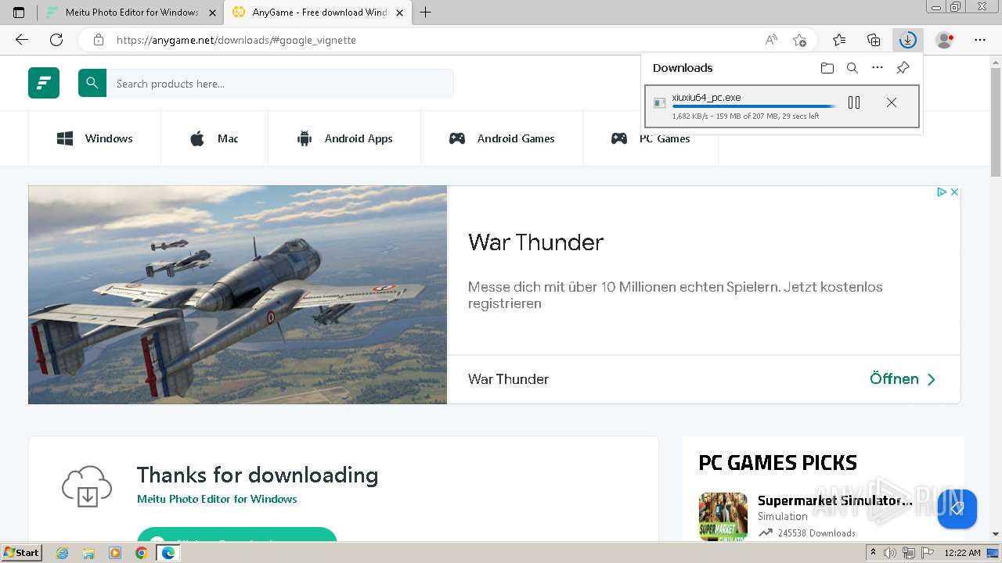Pin the Downloads panel
The height and width of the screenshot is (563, 1002).
903,68
